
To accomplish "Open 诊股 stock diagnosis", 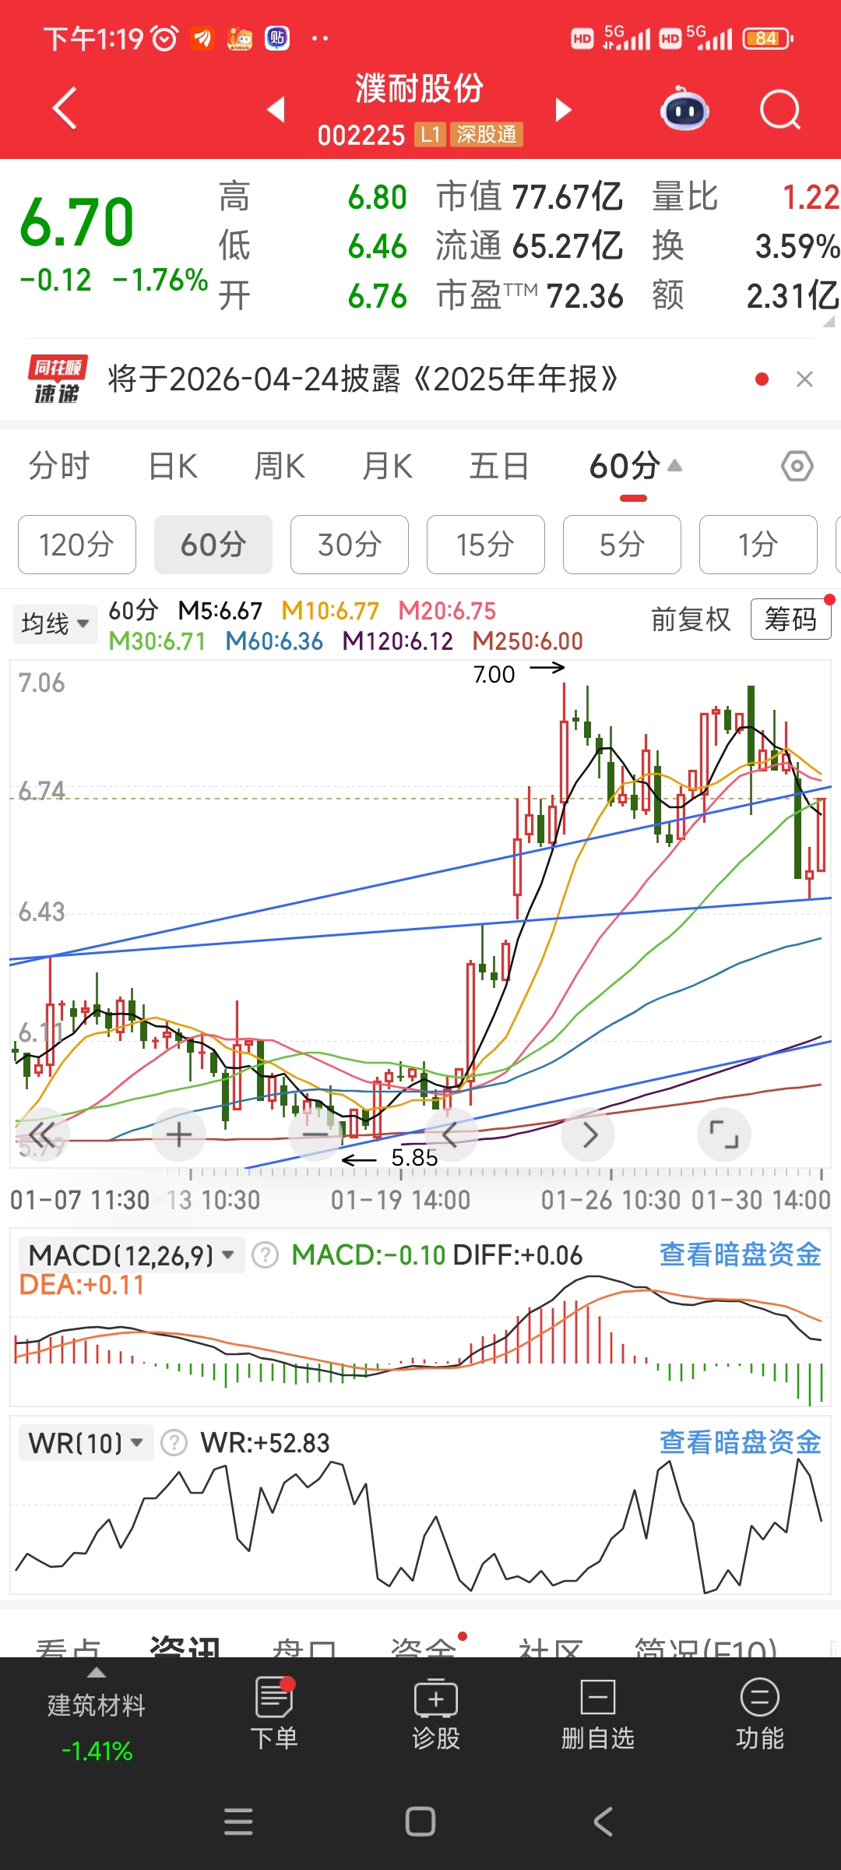I will tap(436, 1713).
